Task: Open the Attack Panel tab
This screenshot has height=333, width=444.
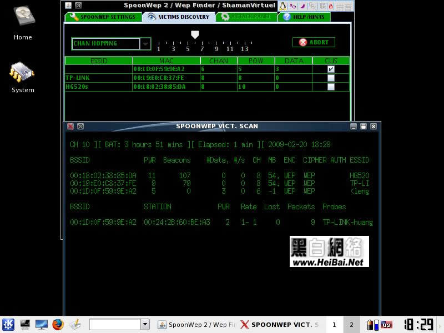Action: pyautogui.click(x=246, y=17)
